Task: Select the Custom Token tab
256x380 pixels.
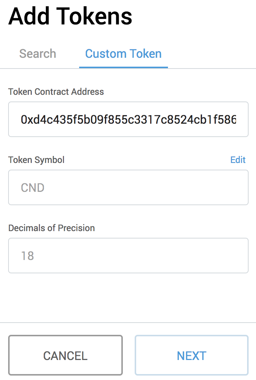Action: point(123,54)
